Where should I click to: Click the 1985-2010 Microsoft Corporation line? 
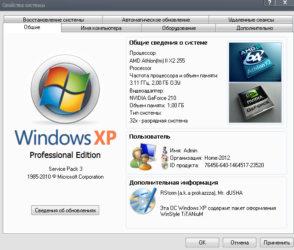65,177
